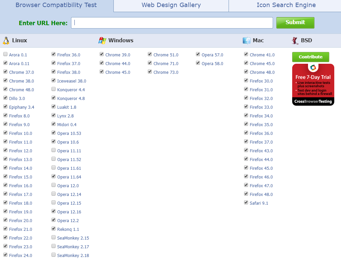Toggle the Safari 9.1 checkbox

(246, 202)
